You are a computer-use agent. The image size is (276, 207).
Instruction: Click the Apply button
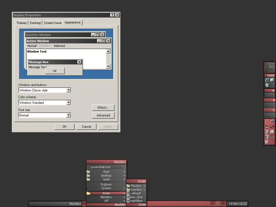tap(108, 127)
